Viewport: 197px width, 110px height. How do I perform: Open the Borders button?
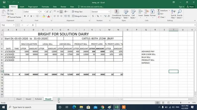point(38,16)
